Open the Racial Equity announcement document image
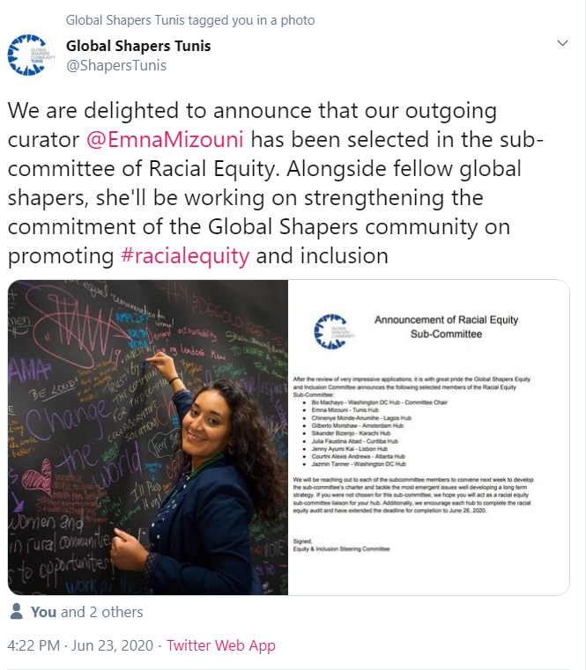This screenshot has height=670, width=586. coord(429,437)
